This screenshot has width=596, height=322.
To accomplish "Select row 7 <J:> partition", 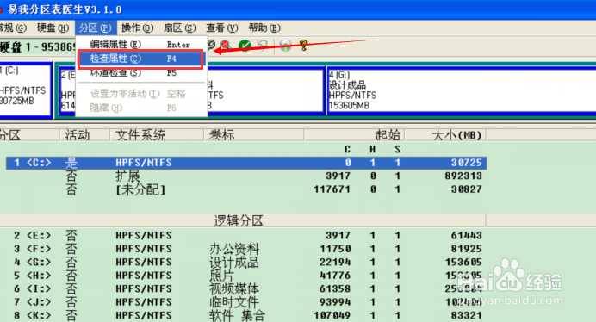I will click(x=246, y=302).
